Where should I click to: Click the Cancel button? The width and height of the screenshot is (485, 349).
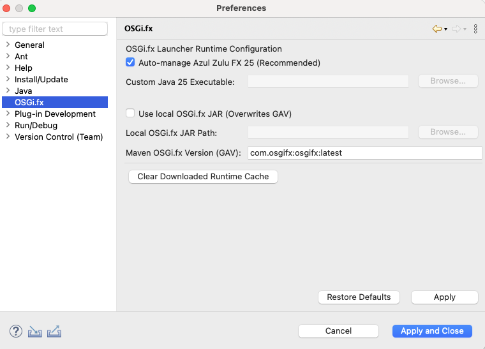coord(338,331)
